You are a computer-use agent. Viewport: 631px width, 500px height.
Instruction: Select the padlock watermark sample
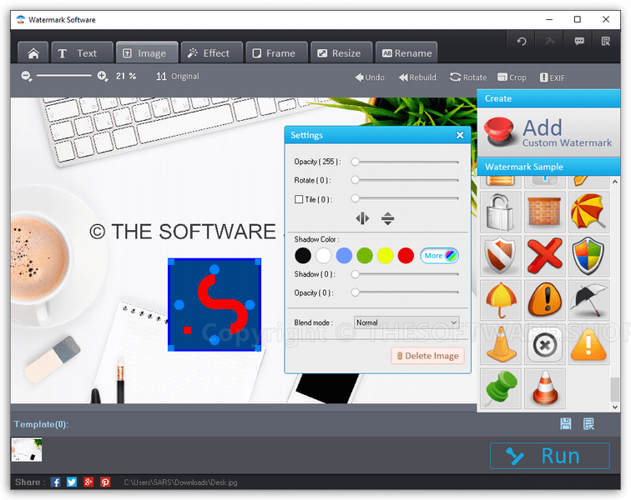coord(500,212)
